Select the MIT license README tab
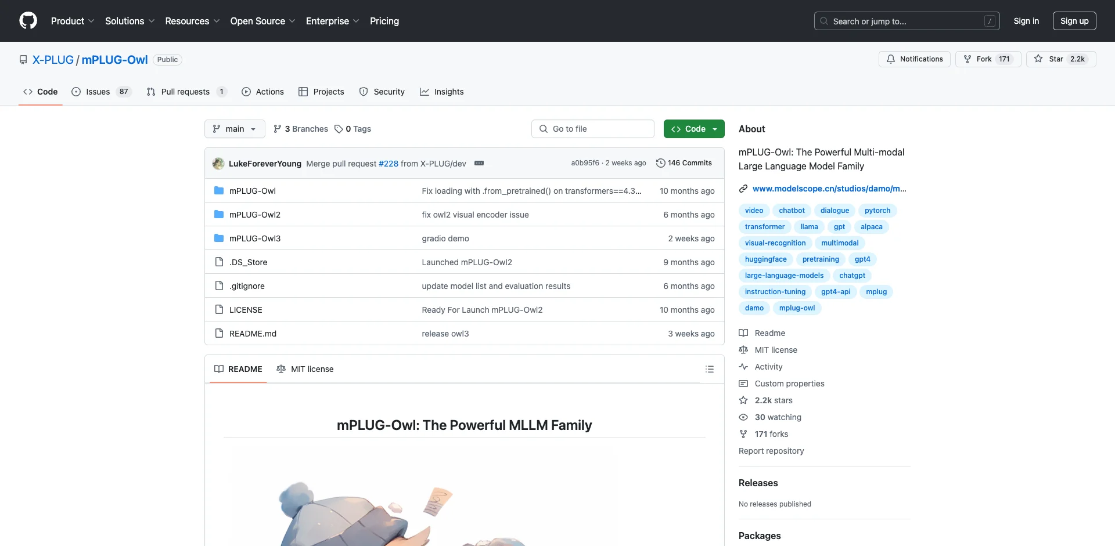Viewport: 1115px width, 546px height. pyautogui.click(x=305, y=369)
